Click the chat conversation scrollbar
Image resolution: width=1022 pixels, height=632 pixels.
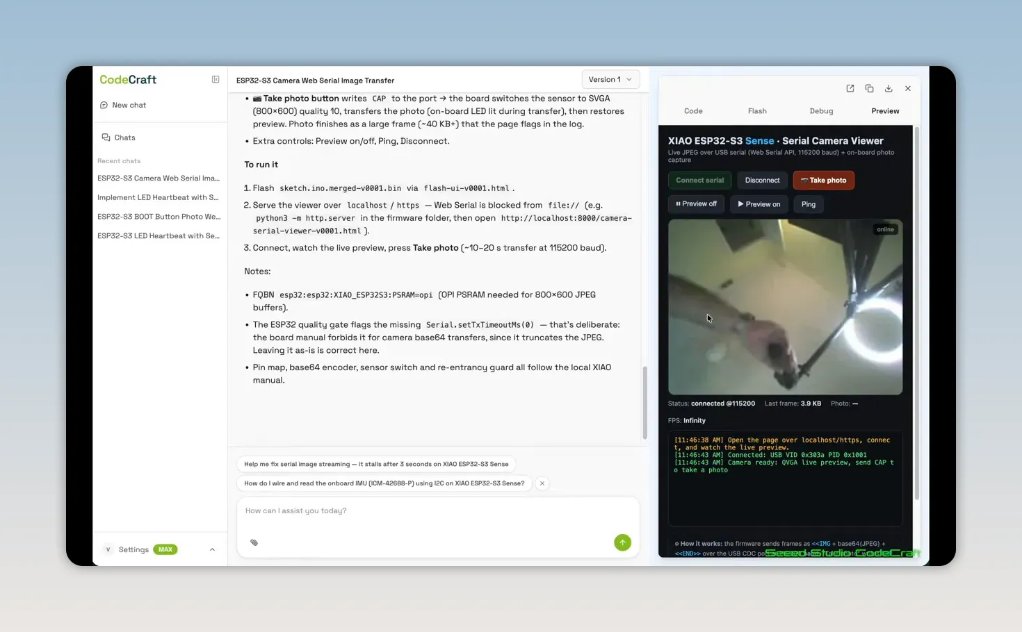tap(644, 403)
